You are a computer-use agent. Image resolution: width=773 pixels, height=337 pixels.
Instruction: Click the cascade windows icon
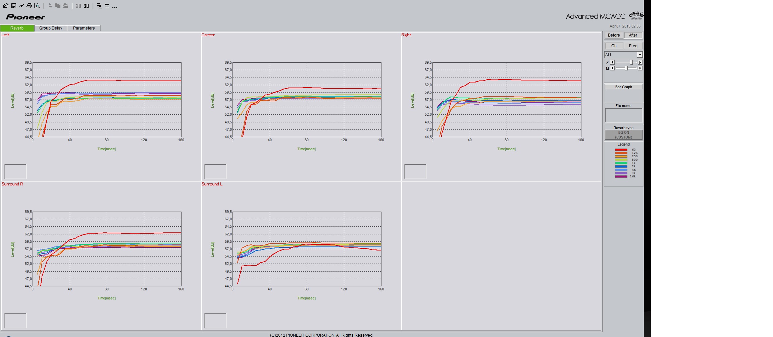pyautogui.click(x=99, y=6)
